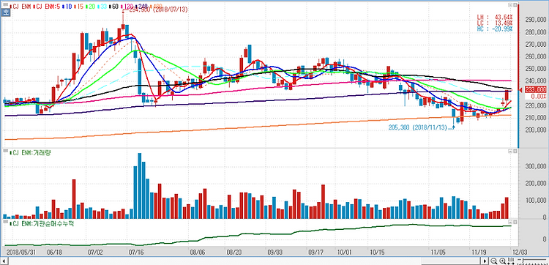The image size is (549, 265).
Task: Click the zoom in magnifier icon
Action: click(502, 261)
